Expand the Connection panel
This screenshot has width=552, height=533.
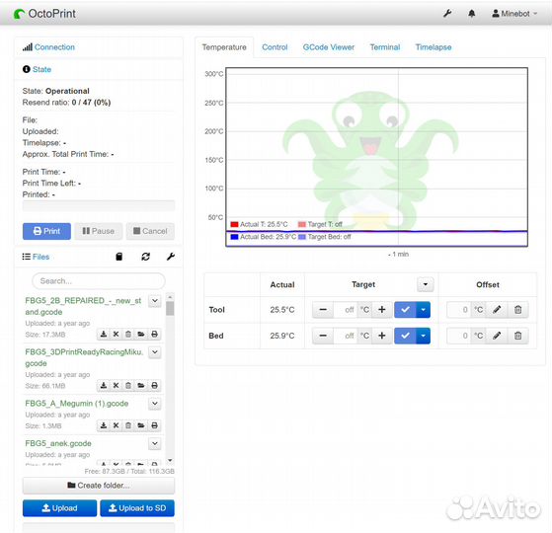54,47
